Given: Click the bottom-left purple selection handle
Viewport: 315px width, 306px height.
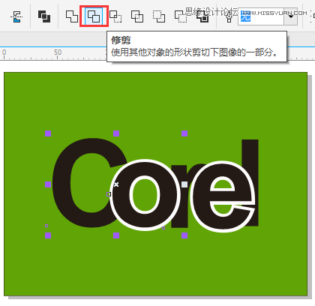Looking at the screenshot, I should tap(48, 235).
